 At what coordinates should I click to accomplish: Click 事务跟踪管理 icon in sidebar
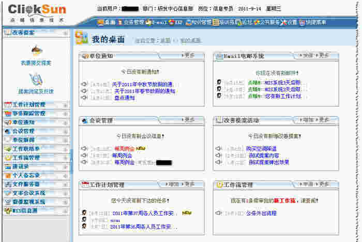click(8, 113)
